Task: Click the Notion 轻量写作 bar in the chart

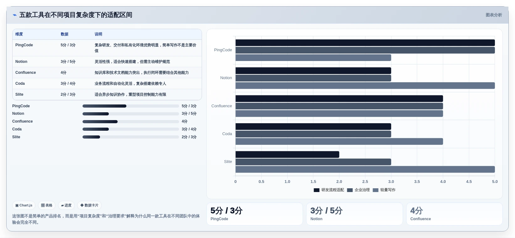Action: tap(365, 86)
